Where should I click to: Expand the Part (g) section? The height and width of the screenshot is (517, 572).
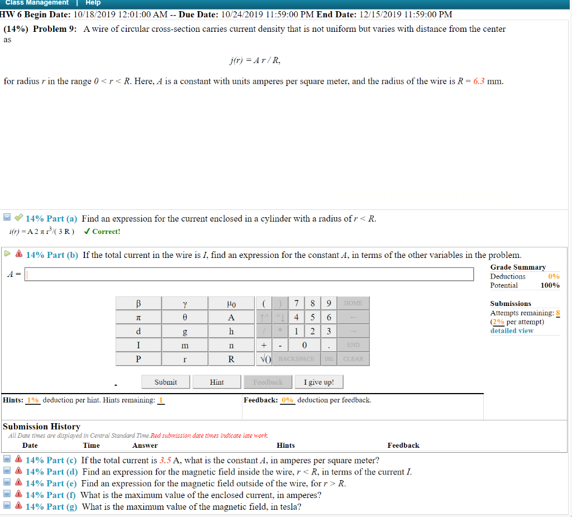7,506
